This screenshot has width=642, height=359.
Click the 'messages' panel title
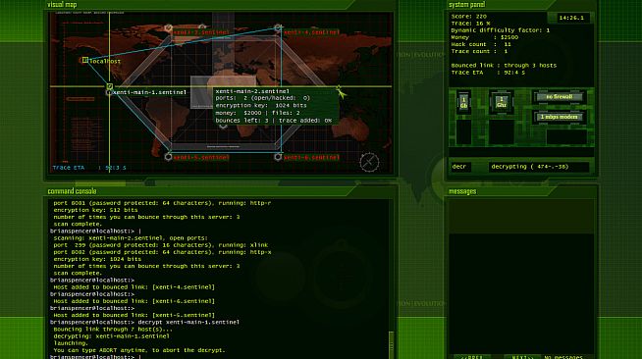pos(462,191)
